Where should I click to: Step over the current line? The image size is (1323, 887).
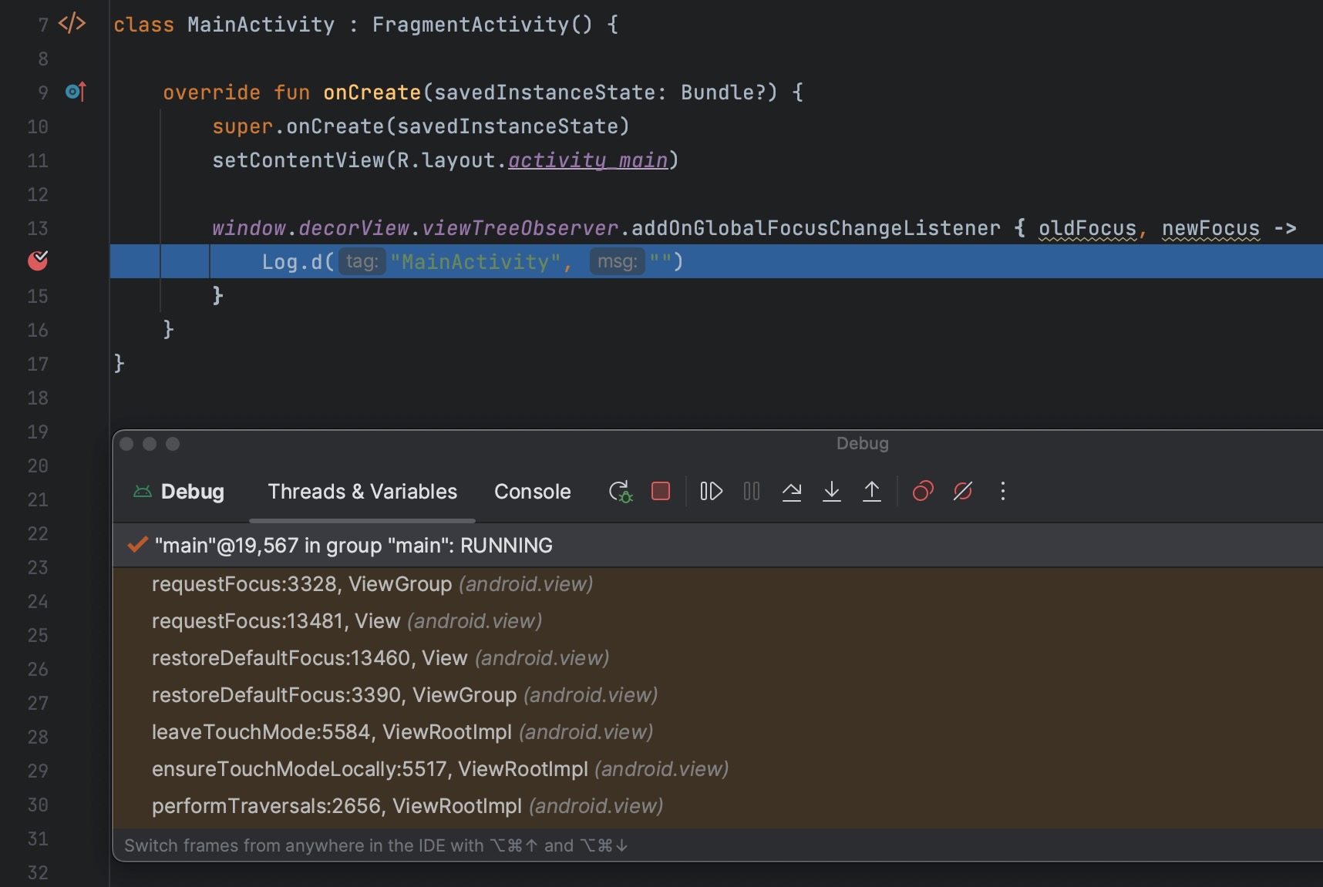click(792, 492)
